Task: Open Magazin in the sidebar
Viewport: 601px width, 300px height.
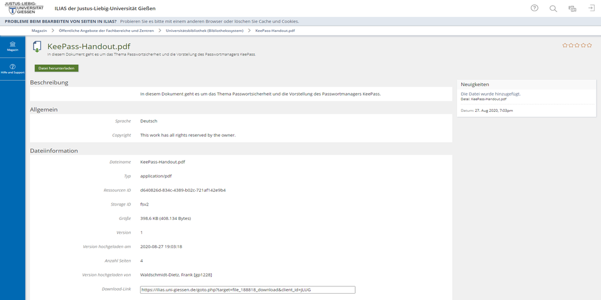Action: point(13,46)
